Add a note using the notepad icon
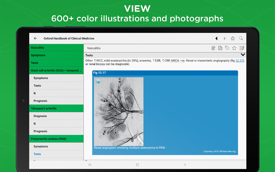 tap(213, 48)
